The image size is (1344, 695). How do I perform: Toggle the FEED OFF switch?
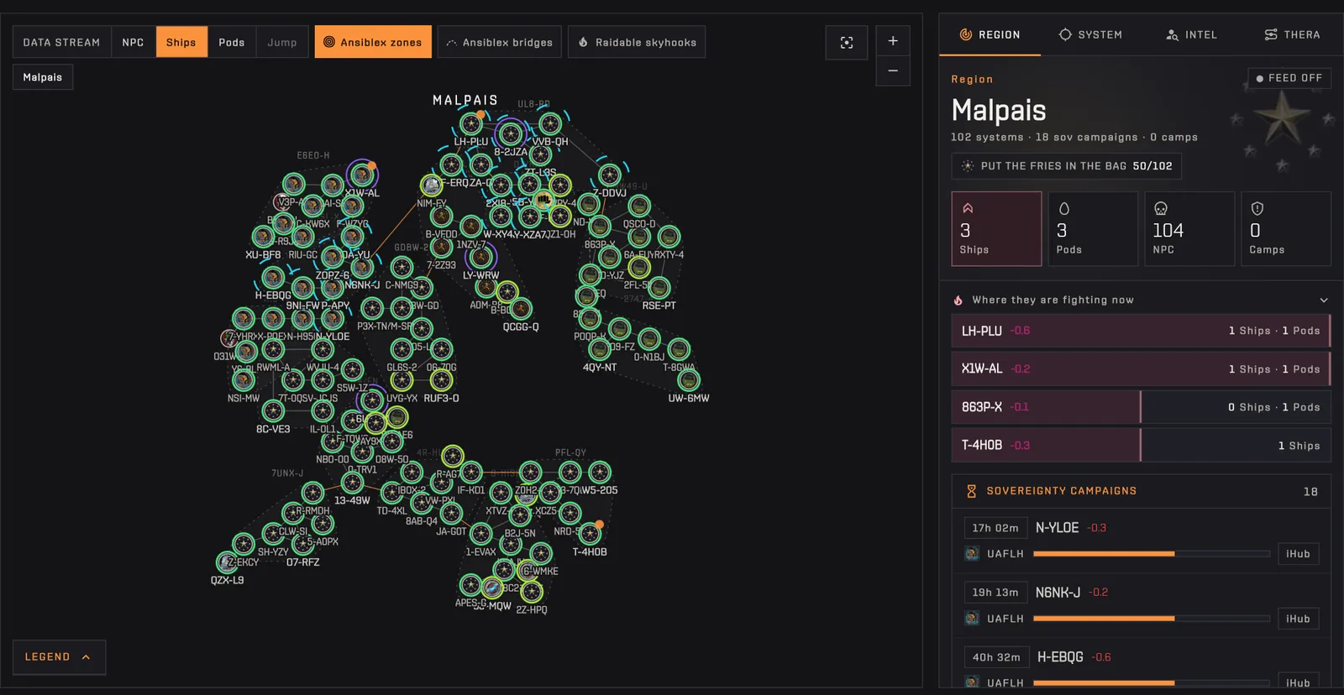1289,78
